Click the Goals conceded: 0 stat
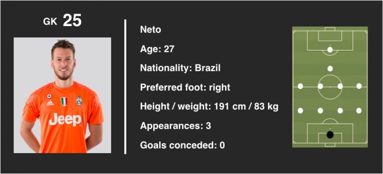The image size is (383, 174). click(x=182, y=145)
